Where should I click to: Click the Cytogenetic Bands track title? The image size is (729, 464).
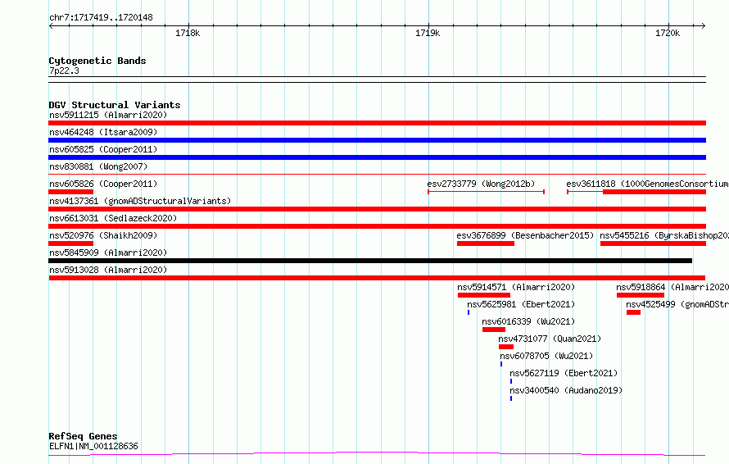97,61
